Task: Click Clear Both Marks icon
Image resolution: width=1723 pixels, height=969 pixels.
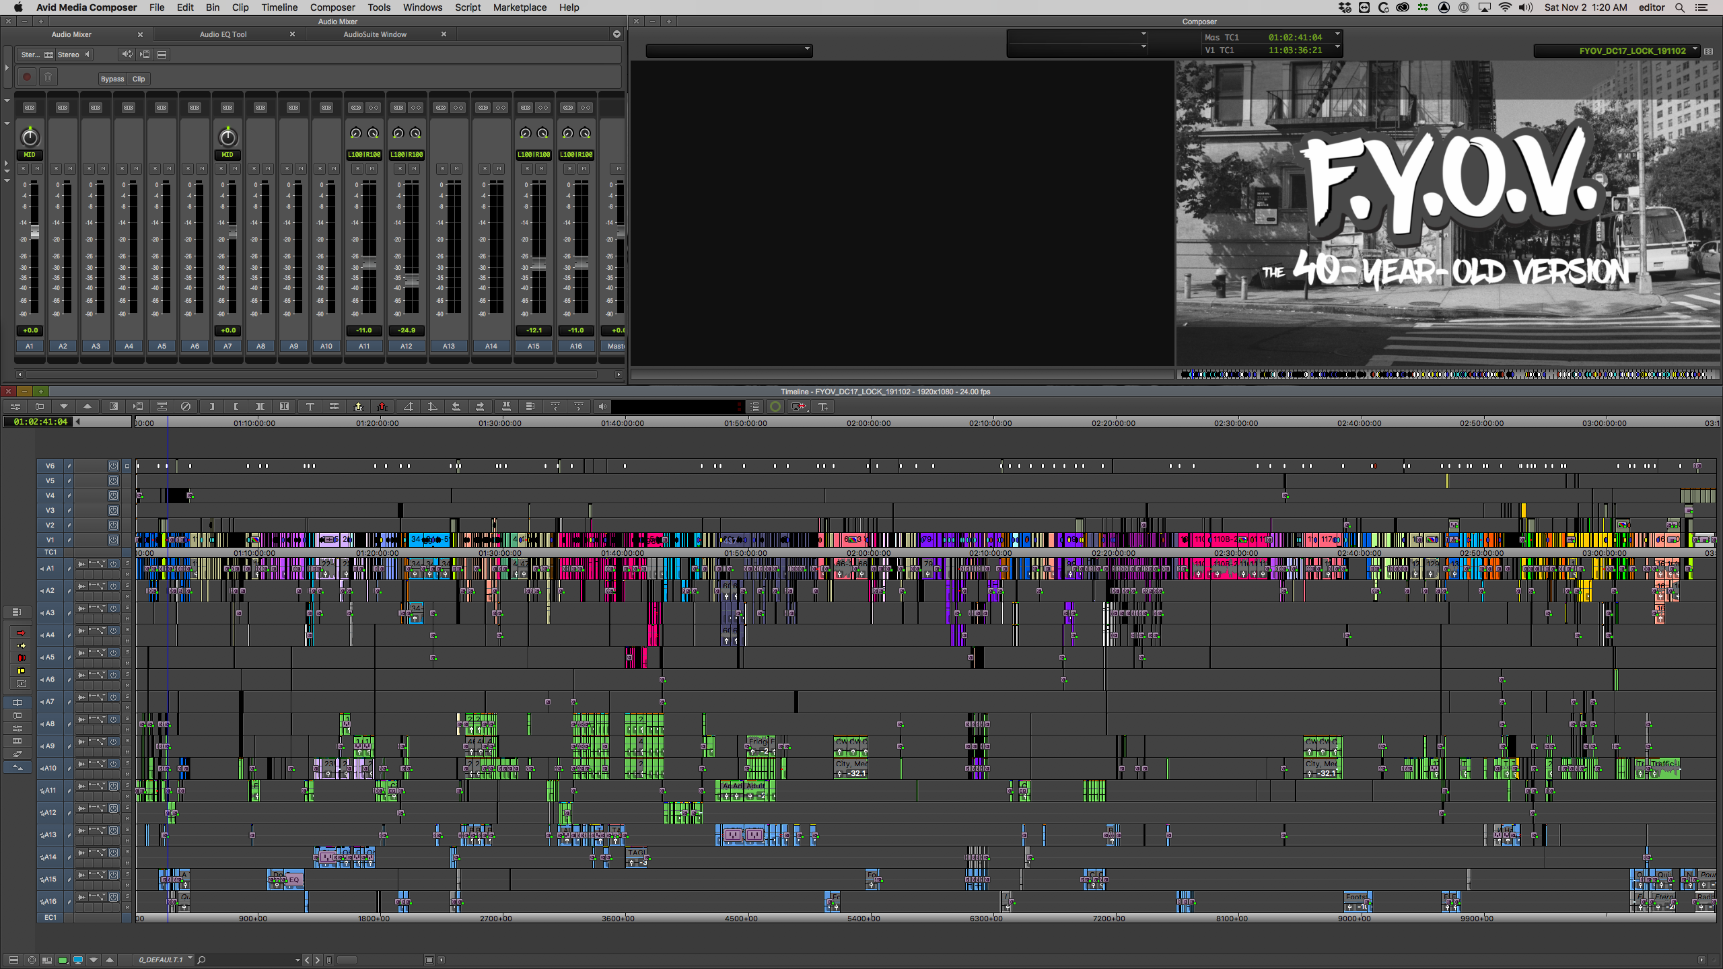Action: click(284, 406)
